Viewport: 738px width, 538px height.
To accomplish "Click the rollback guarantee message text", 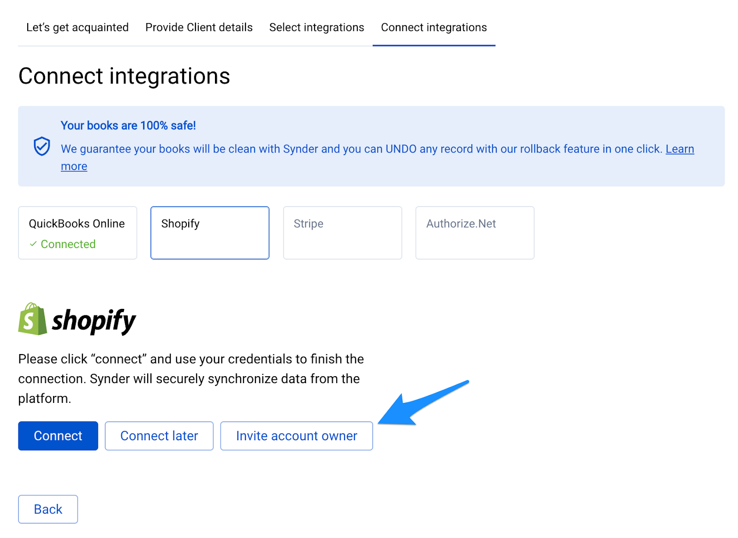I will click(x=362, y=149).
